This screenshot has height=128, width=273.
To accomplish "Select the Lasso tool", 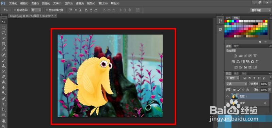I will pos(3,33).
